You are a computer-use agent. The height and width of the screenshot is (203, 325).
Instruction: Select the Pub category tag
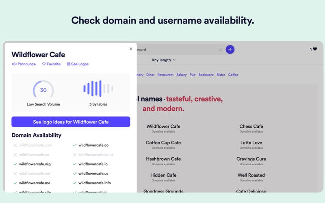pos(193,75)
